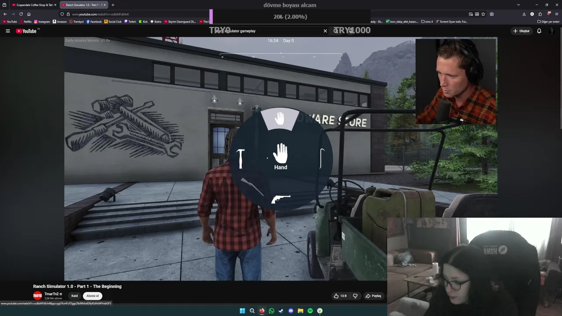Open the Oluştur create button

521,31
